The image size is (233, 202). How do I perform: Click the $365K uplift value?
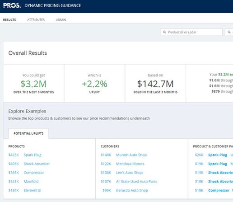(x=14, y=173)
